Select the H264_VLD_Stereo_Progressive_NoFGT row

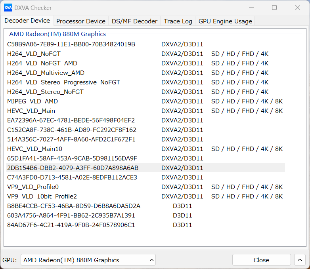[x=145, y=82]
